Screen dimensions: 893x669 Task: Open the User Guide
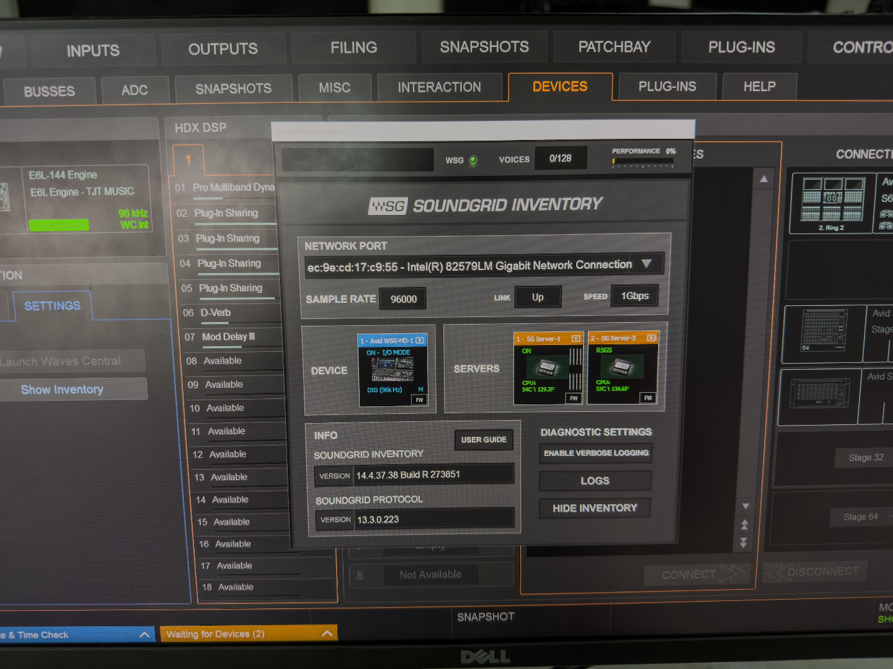484,440
